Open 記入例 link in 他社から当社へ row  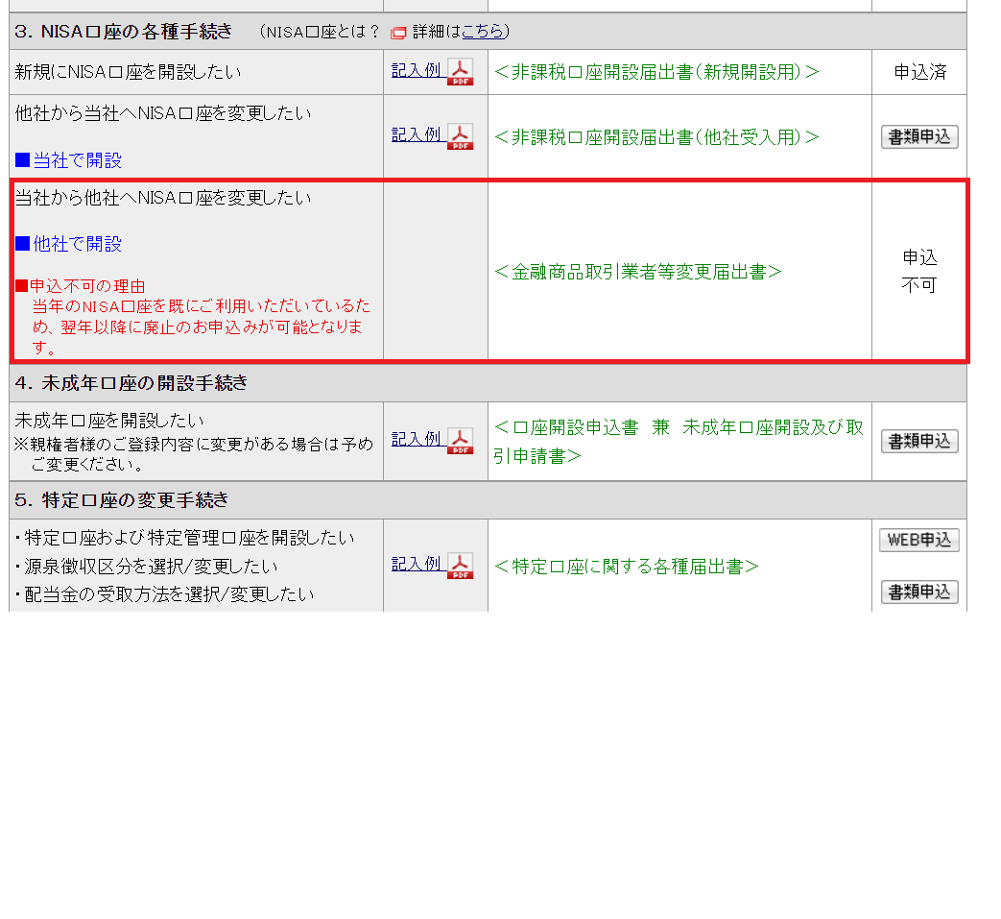pos(416,134)
